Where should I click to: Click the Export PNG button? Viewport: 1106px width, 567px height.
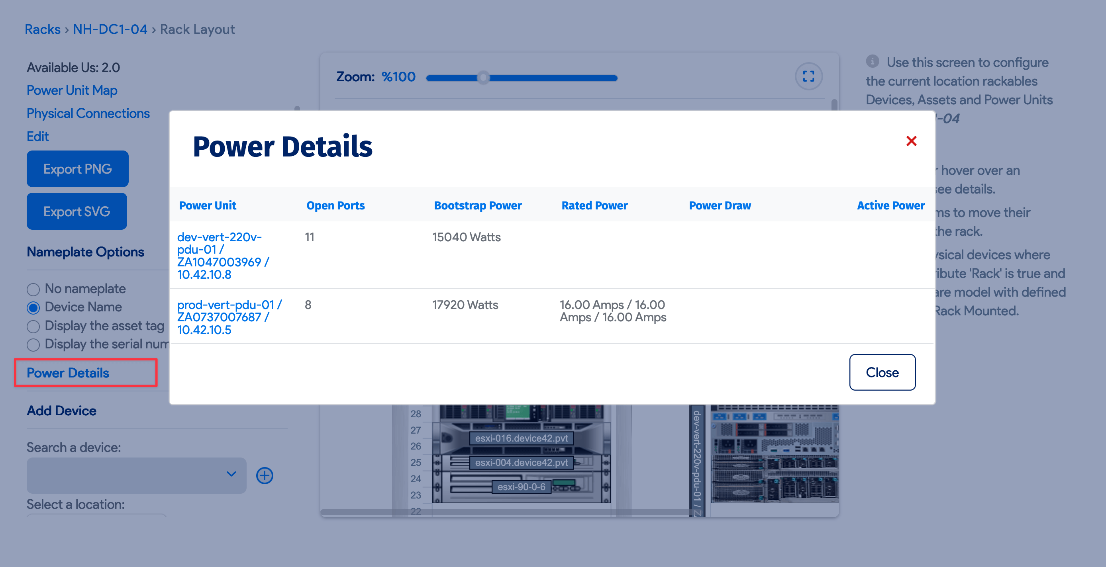77,169
